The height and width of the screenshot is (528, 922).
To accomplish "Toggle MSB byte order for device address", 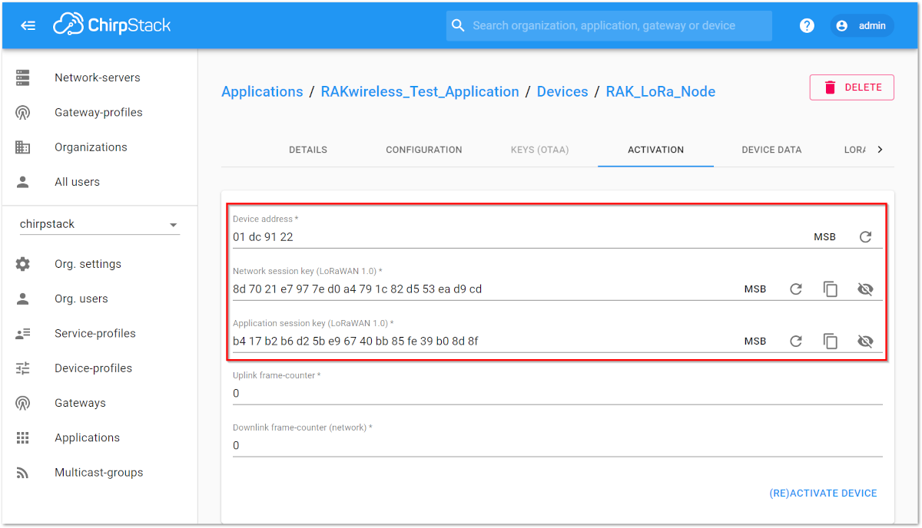I will 824,237.
